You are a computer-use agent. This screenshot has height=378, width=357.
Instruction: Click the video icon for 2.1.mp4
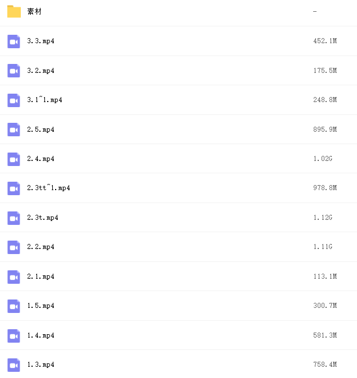tap(13, 277)
